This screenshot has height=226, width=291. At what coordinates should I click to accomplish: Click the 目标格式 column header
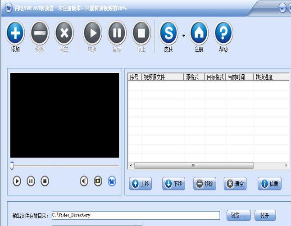point(215,77)
